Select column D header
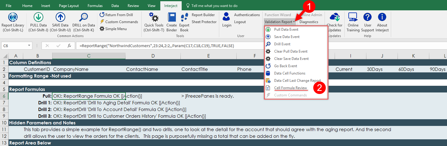Viewport: 447px width, 146px height. [153, 56]
